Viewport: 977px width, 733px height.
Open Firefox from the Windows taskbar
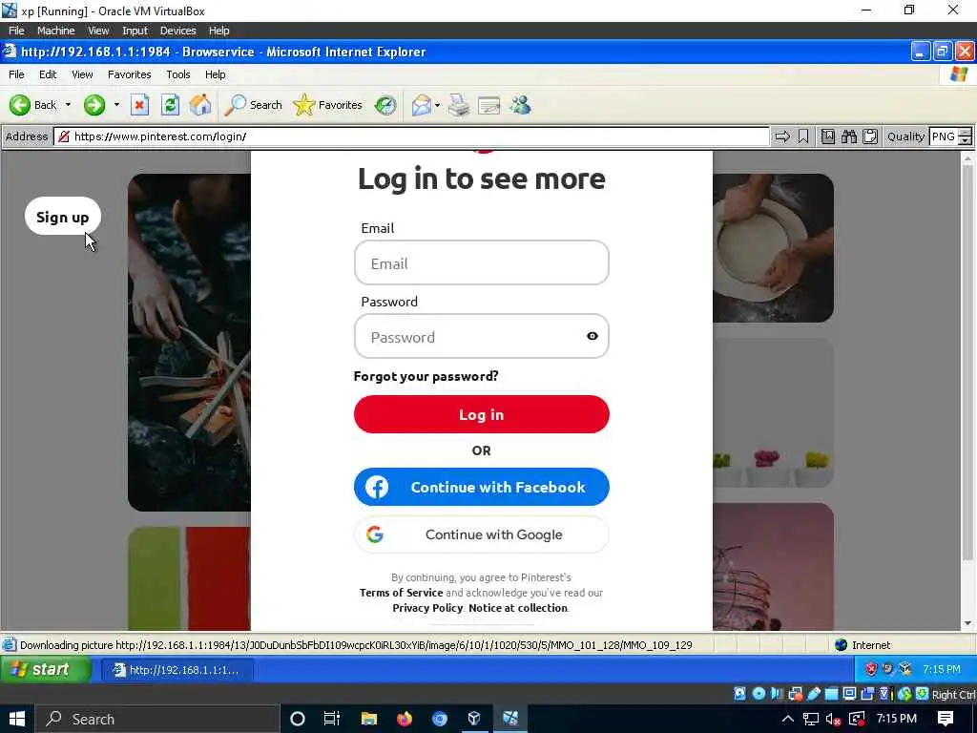[405, 719]
